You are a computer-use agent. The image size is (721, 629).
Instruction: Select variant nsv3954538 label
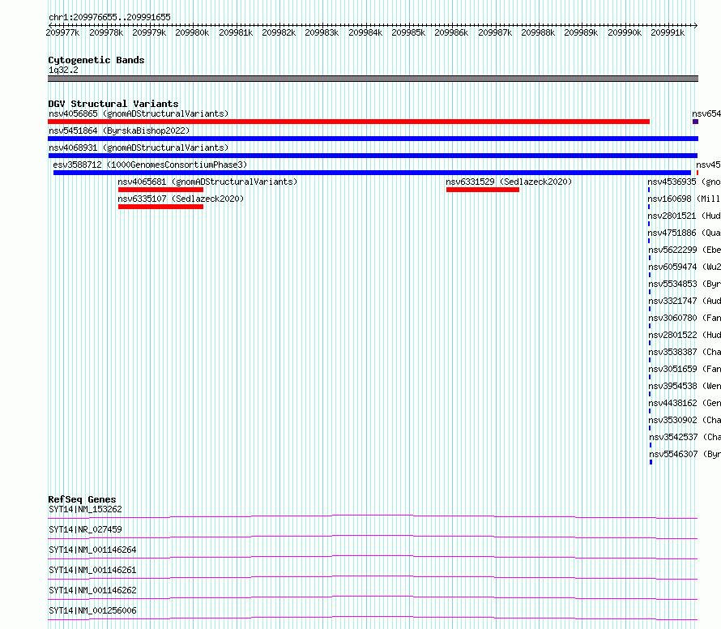click(x=685, y=386)
